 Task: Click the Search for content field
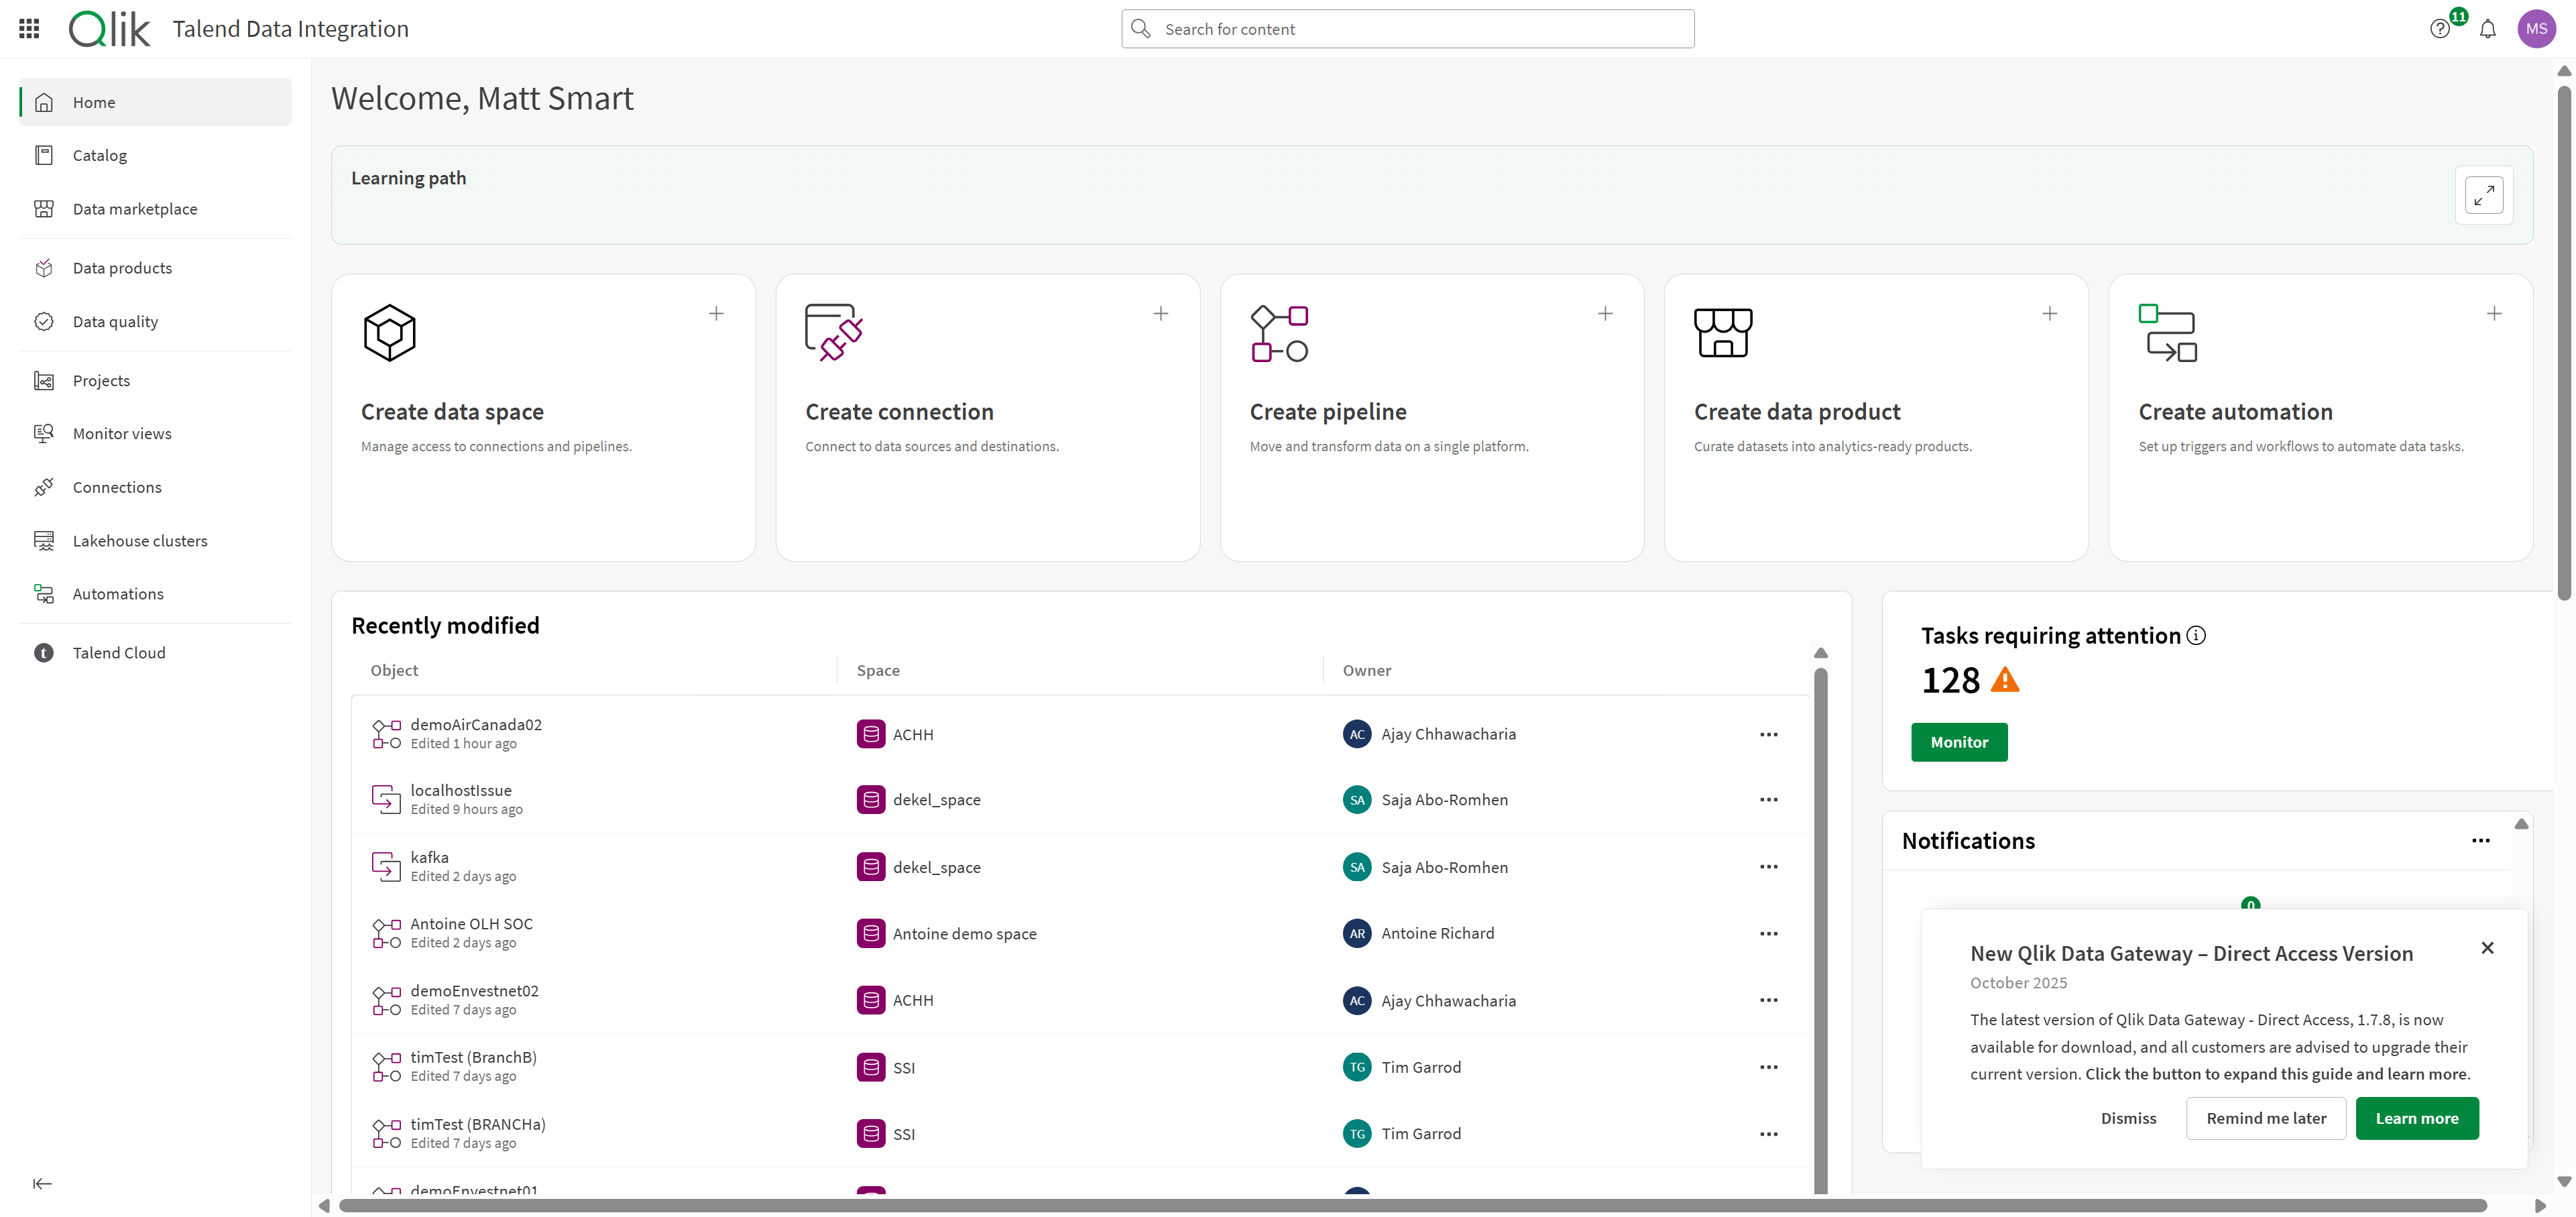tap(1407, 29)
